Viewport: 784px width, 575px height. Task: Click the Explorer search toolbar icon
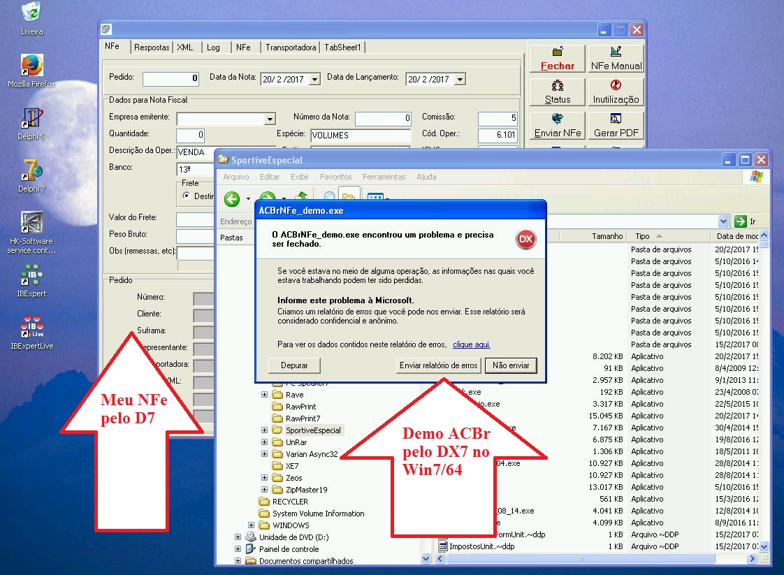click(x=329, y=196)
